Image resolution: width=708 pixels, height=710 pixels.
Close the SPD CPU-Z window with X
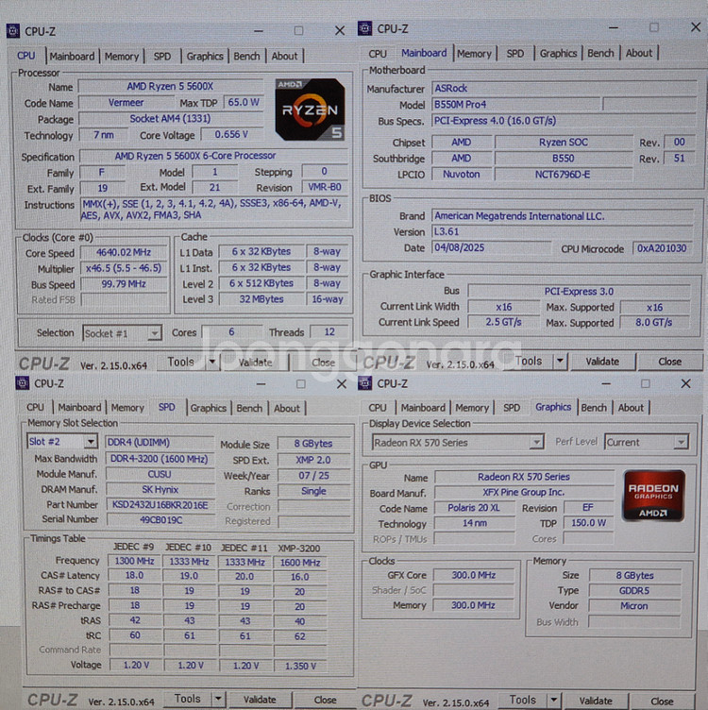point(342,384)
